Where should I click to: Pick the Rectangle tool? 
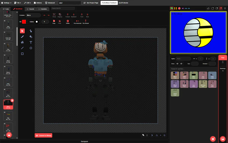click(22, 54)
